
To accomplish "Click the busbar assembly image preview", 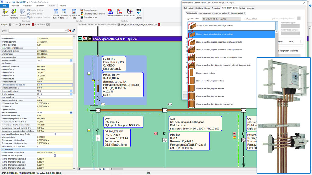I will pos(284,116).
